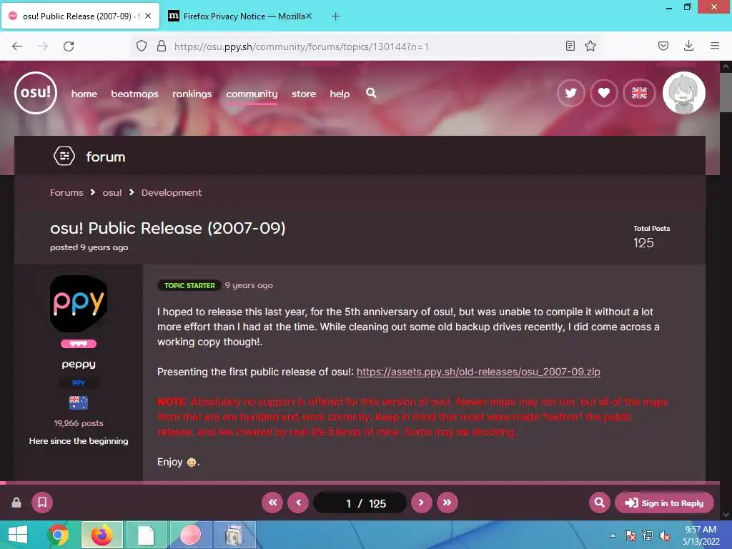Jump to last post with double-right arrows
The width and height of the screenshot is (732, 549).
tap(447, 503)
